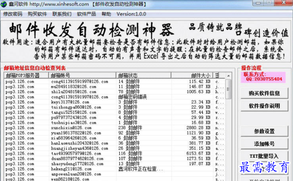Open the 帮助 menu

[106, 14]
